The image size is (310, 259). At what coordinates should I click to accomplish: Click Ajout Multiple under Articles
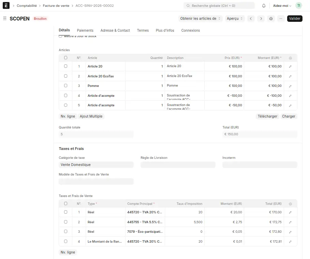coord(91,116)
